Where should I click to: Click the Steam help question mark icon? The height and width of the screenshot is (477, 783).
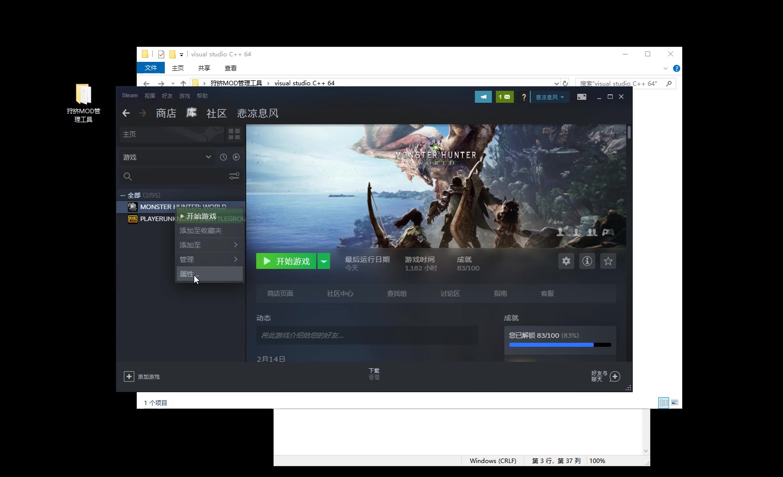pos(524,97)
